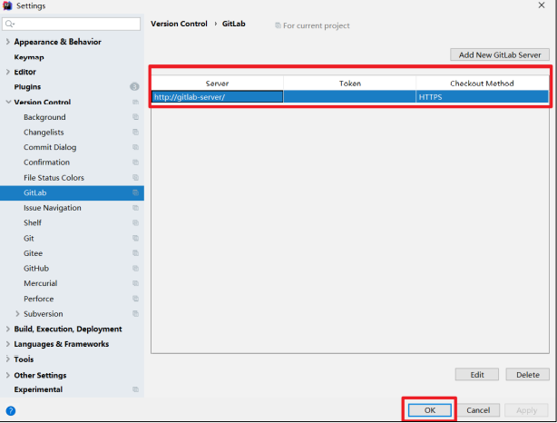Select Gitee in Version Control list
The height and width of the screenshot is (423, 557).
point(33,253)
